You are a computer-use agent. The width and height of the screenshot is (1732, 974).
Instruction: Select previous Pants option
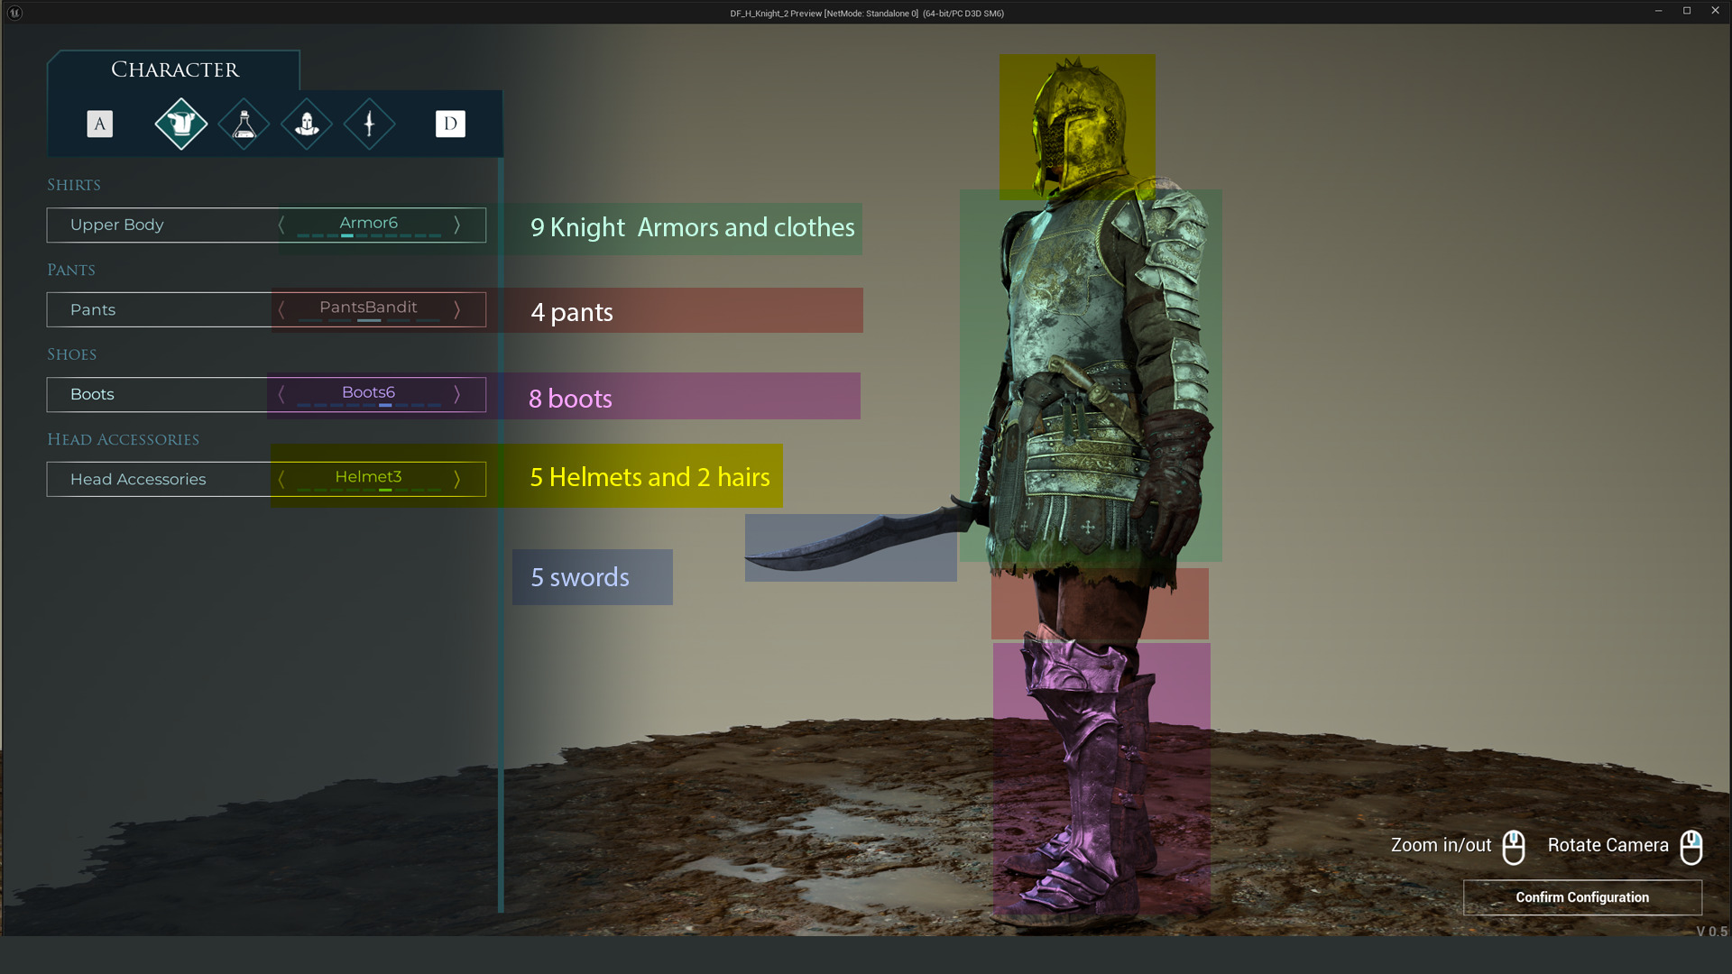tap(281, 309)
